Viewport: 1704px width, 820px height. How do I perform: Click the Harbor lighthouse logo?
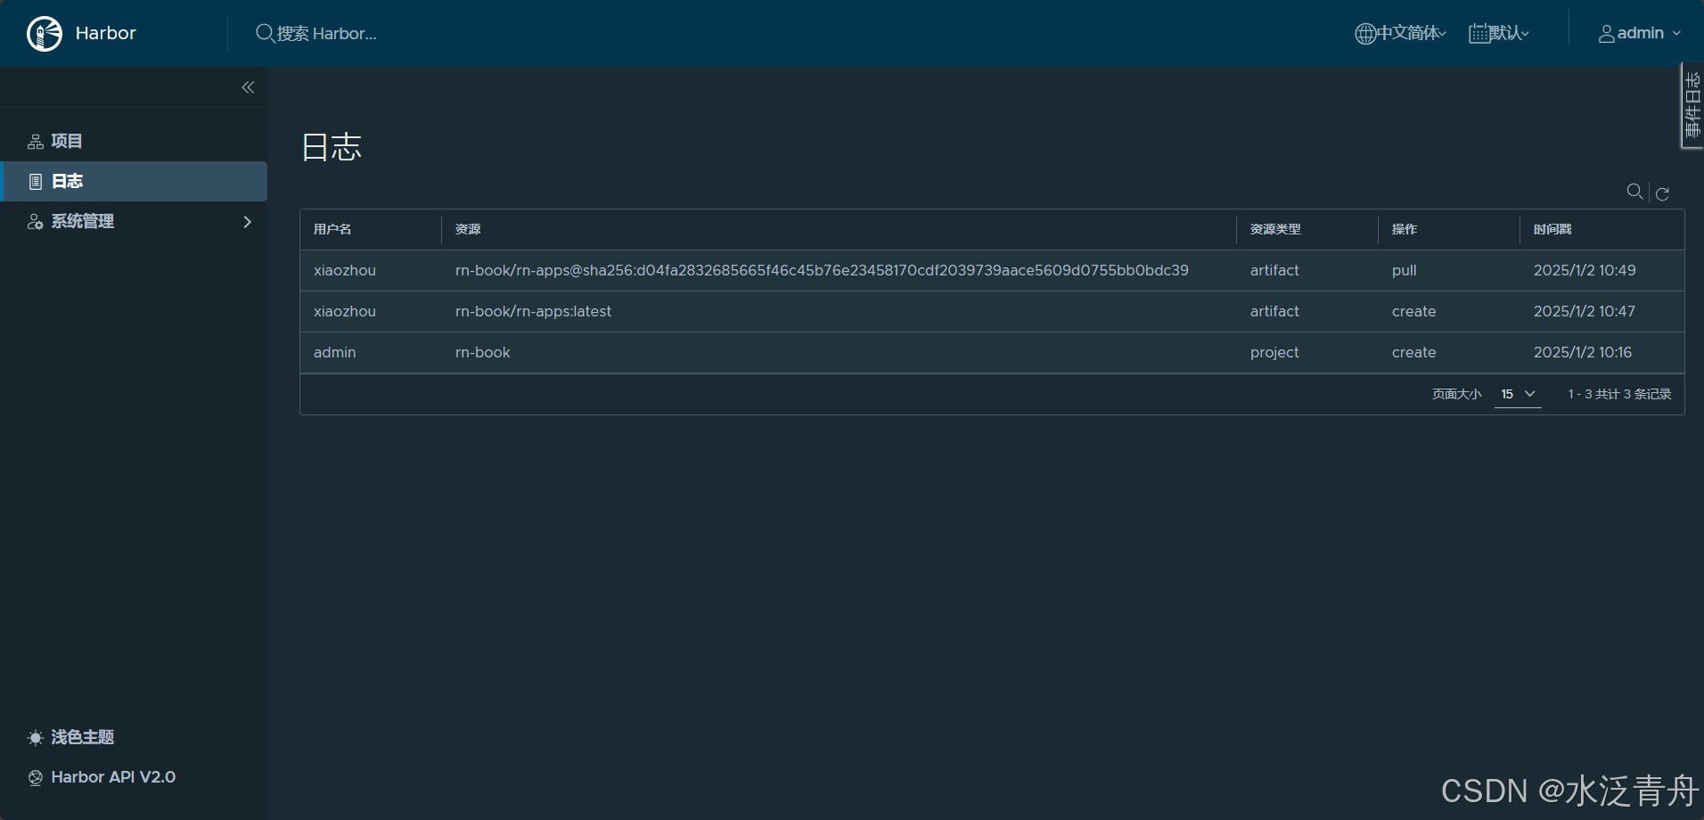point(43,33)
